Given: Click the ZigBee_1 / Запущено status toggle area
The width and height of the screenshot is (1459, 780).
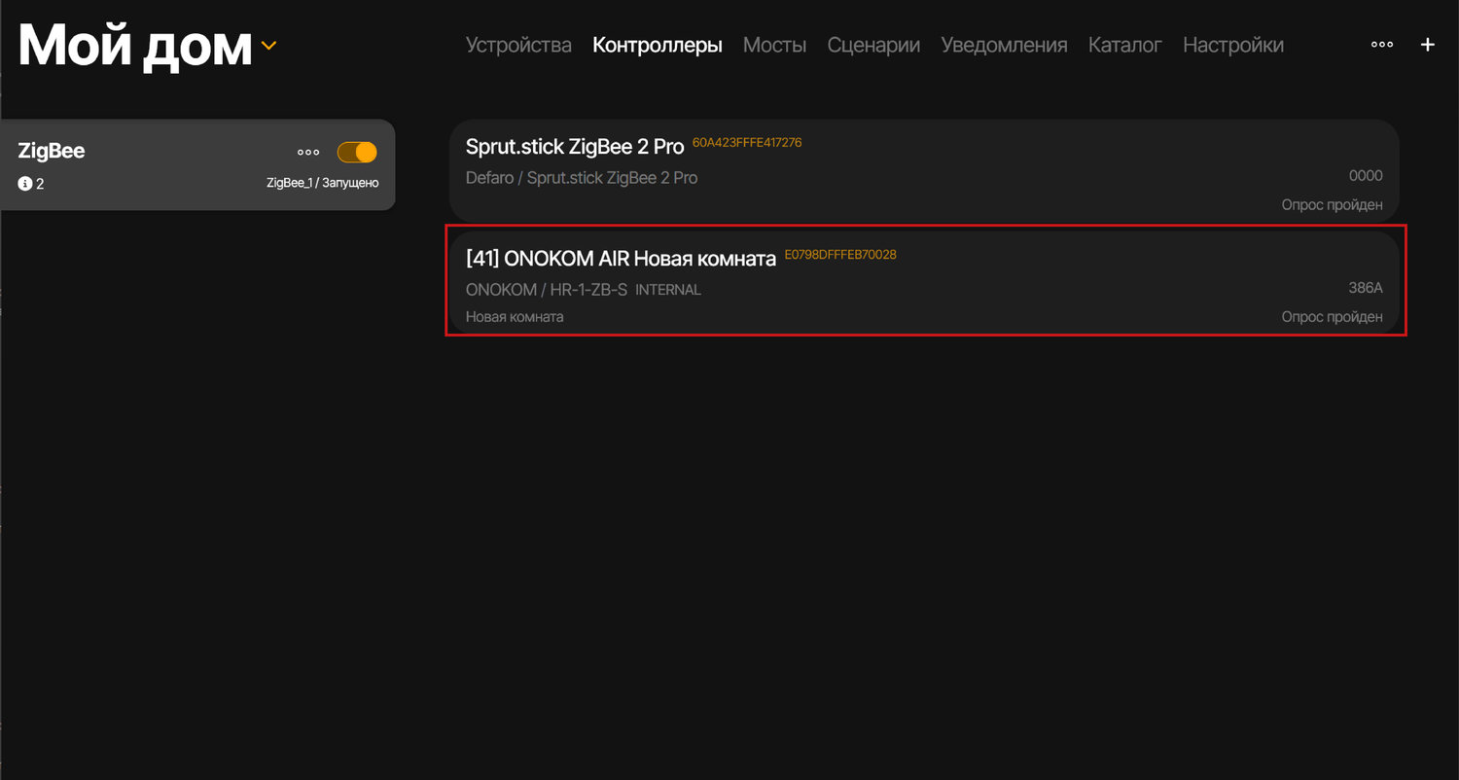Looking at the screenshot, I should coord(322,182).
